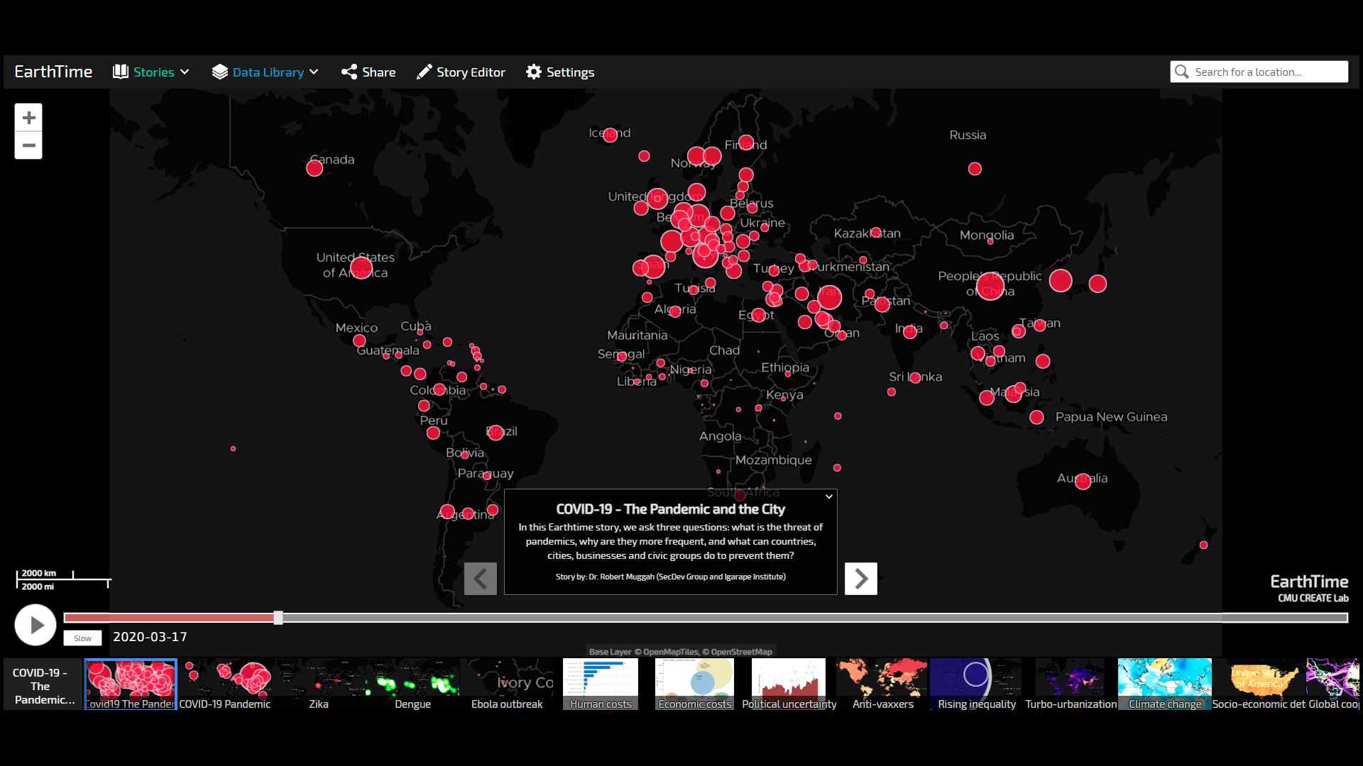Open the Story Editor pencil

(x=461, y=72)
